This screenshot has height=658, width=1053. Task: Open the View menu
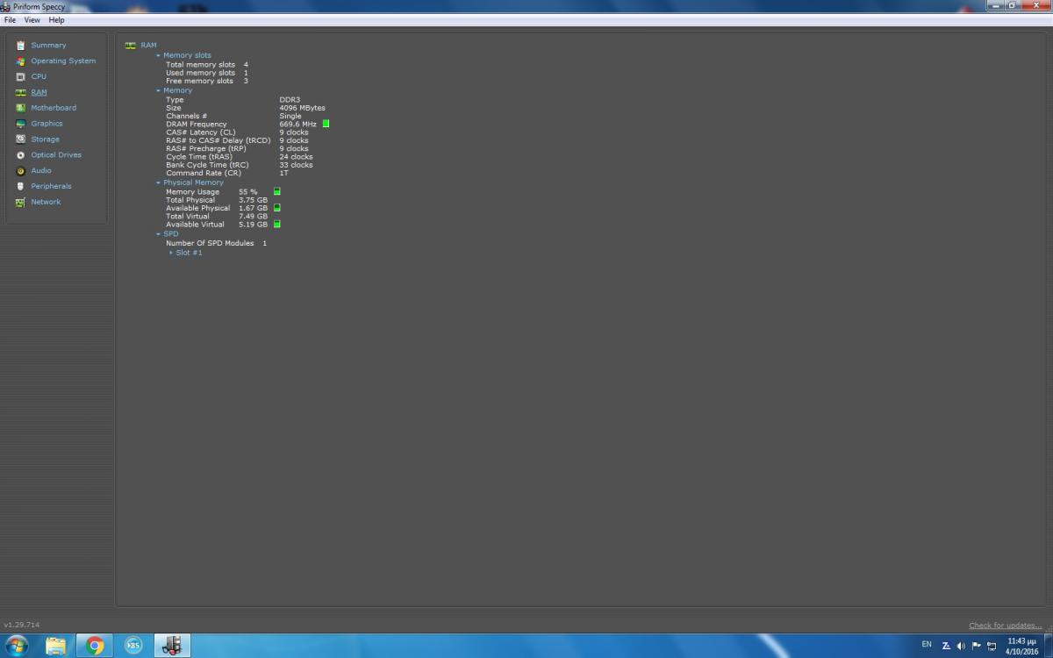(x=32, y=20)
